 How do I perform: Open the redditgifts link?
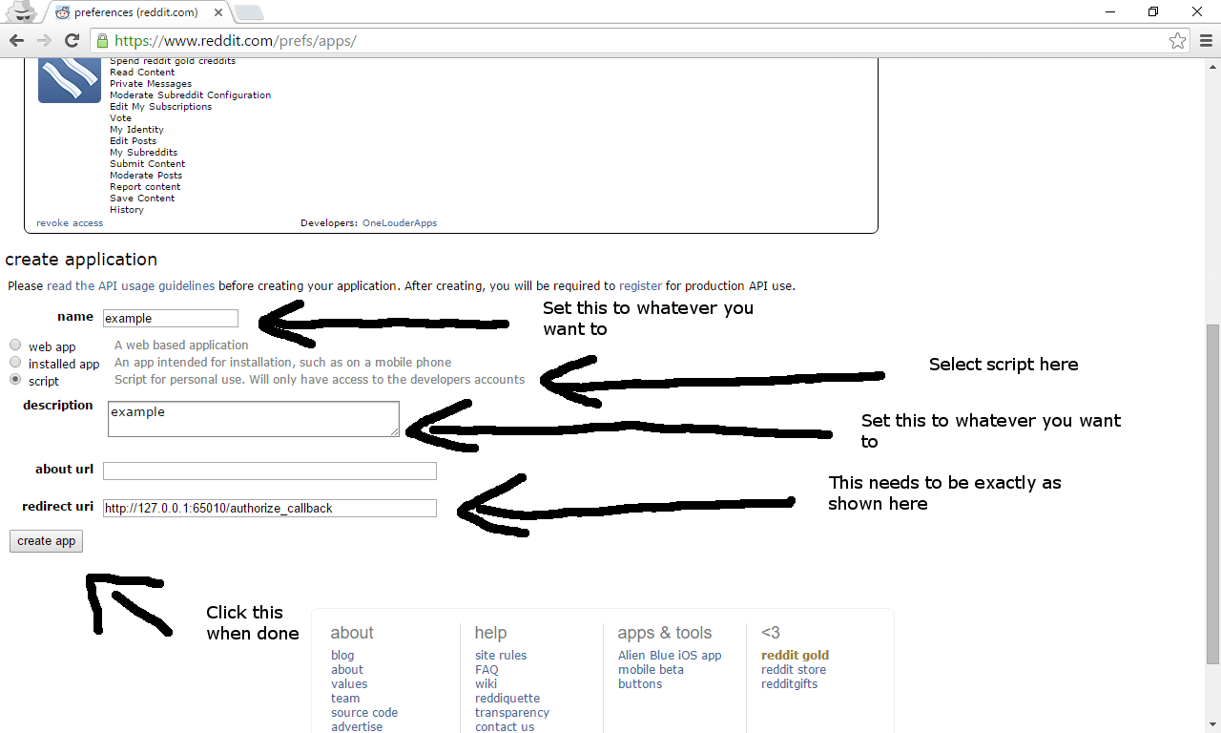point(789,684)
